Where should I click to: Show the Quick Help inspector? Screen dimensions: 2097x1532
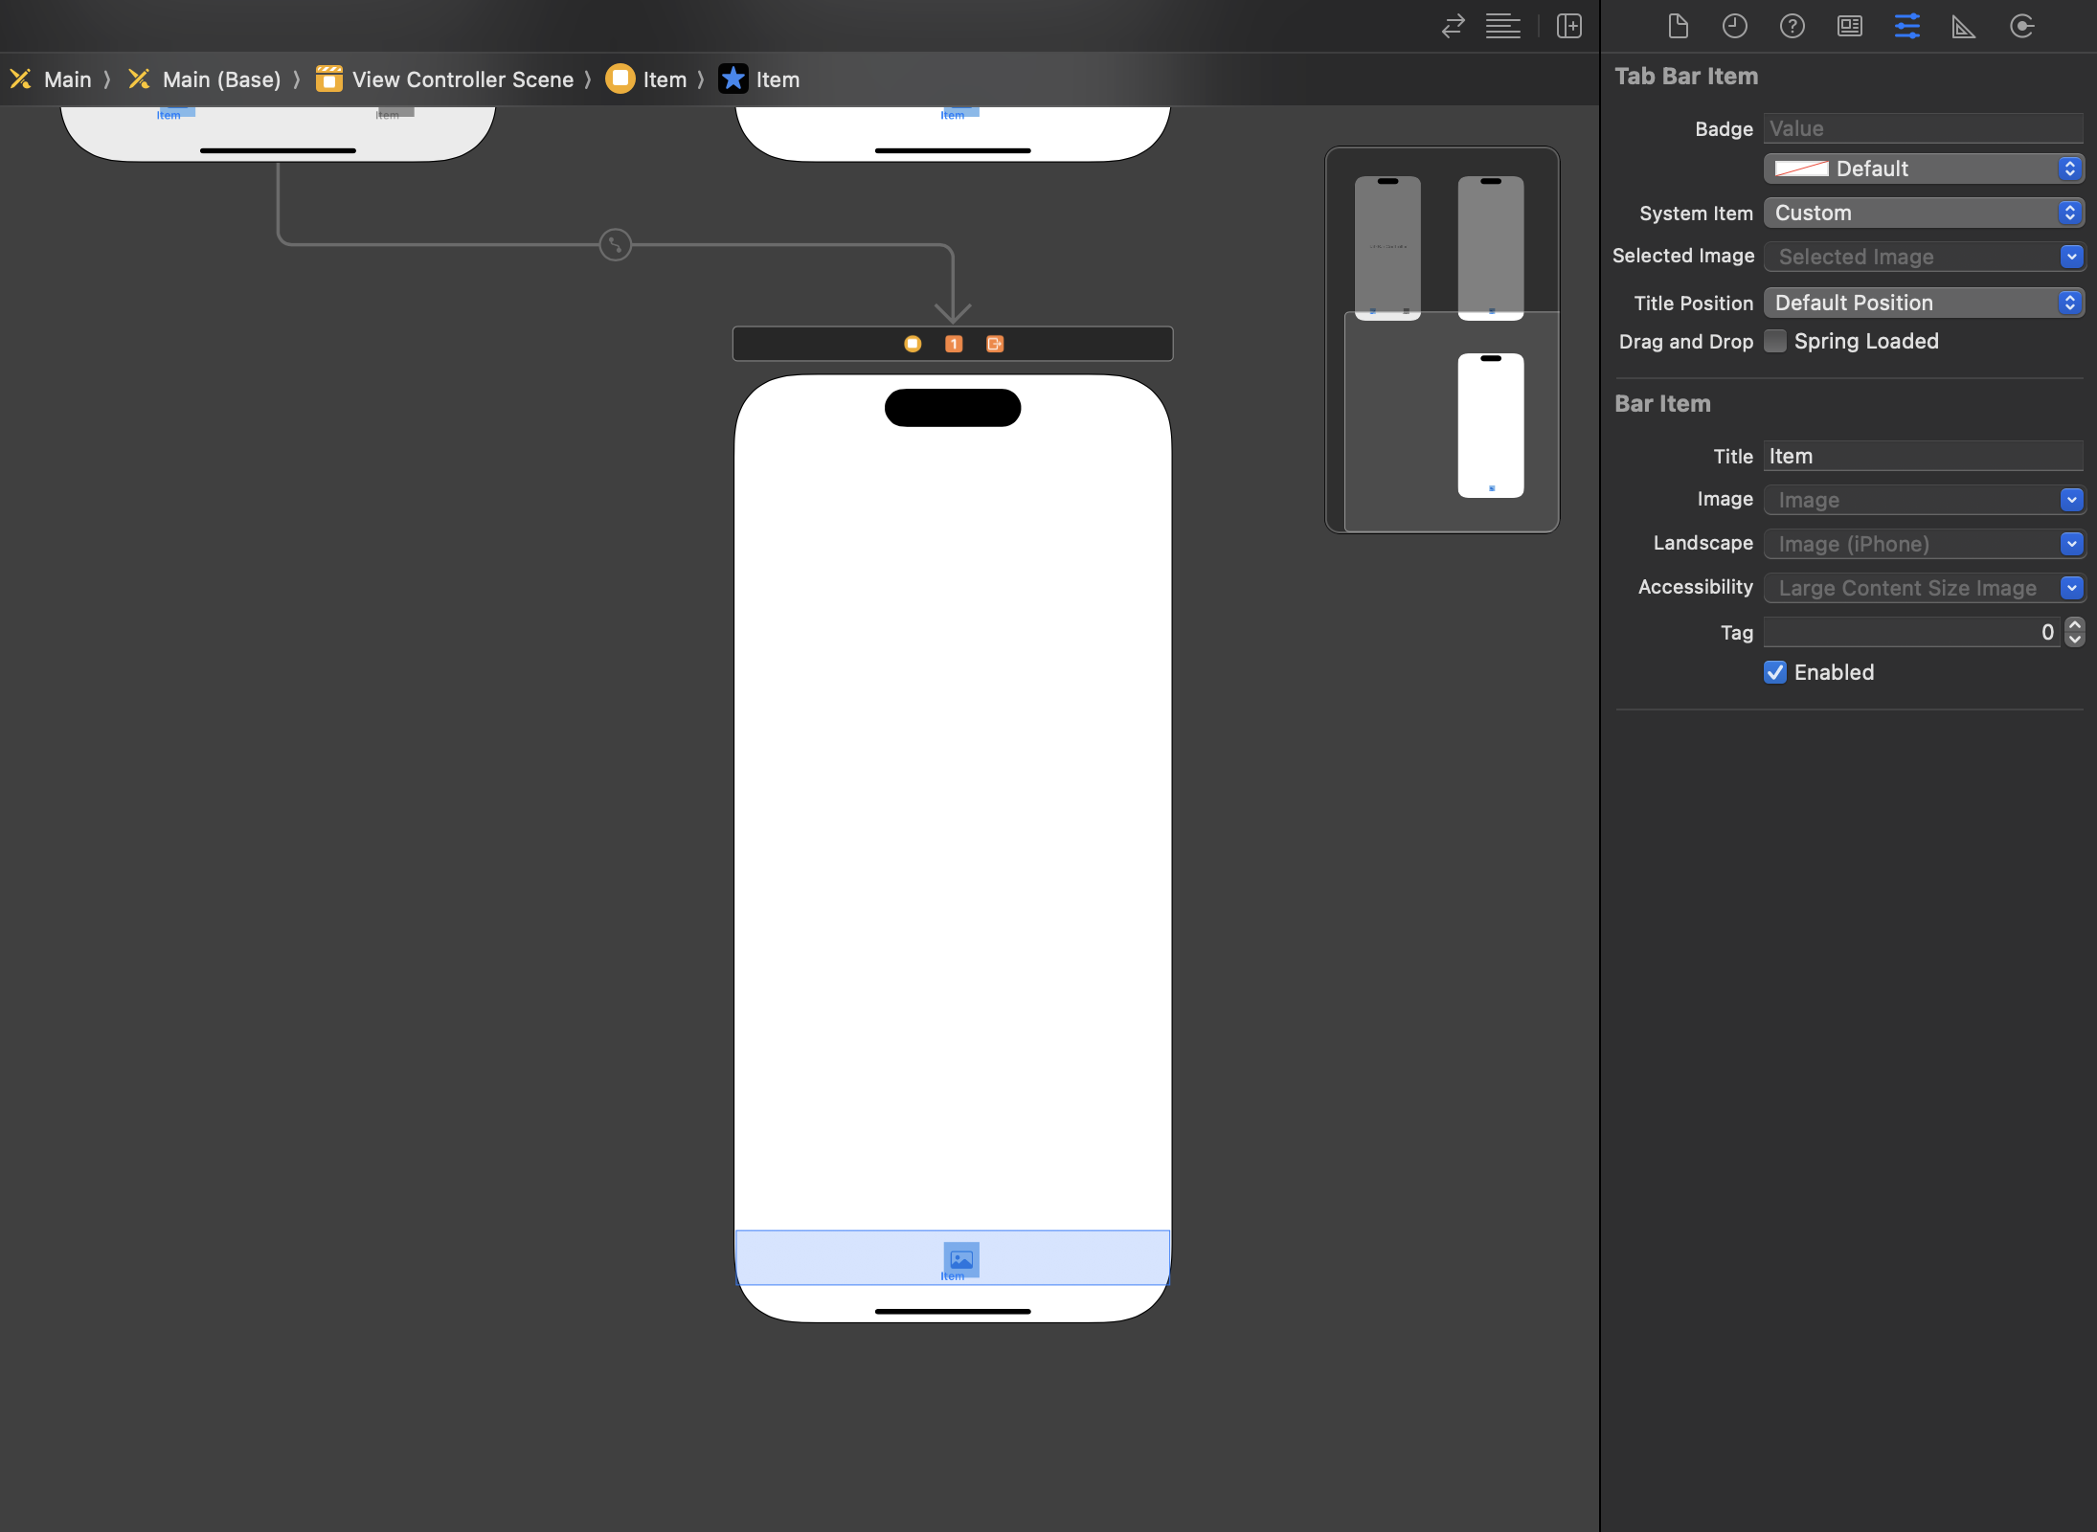1792,26
